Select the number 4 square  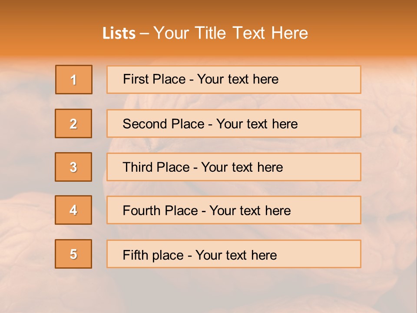(x=73, y=210)
